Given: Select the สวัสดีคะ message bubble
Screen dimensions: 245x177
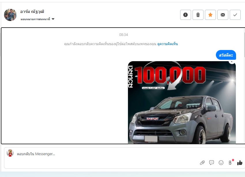Looking at the screenshot, I should point(226,55).
